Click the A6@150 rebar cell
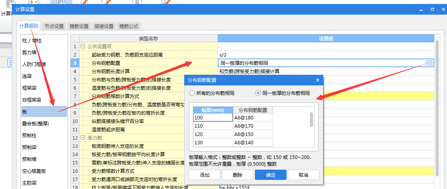 coord(253,134)
